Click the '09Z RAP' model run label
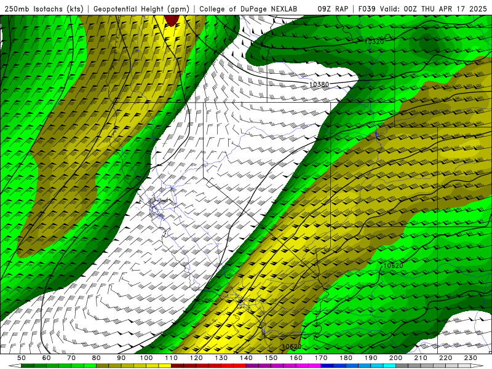Viewport: 492px width, 369px height. tap(333, 9)
